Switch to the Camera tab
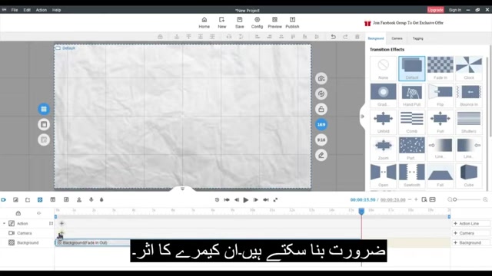 397,38
